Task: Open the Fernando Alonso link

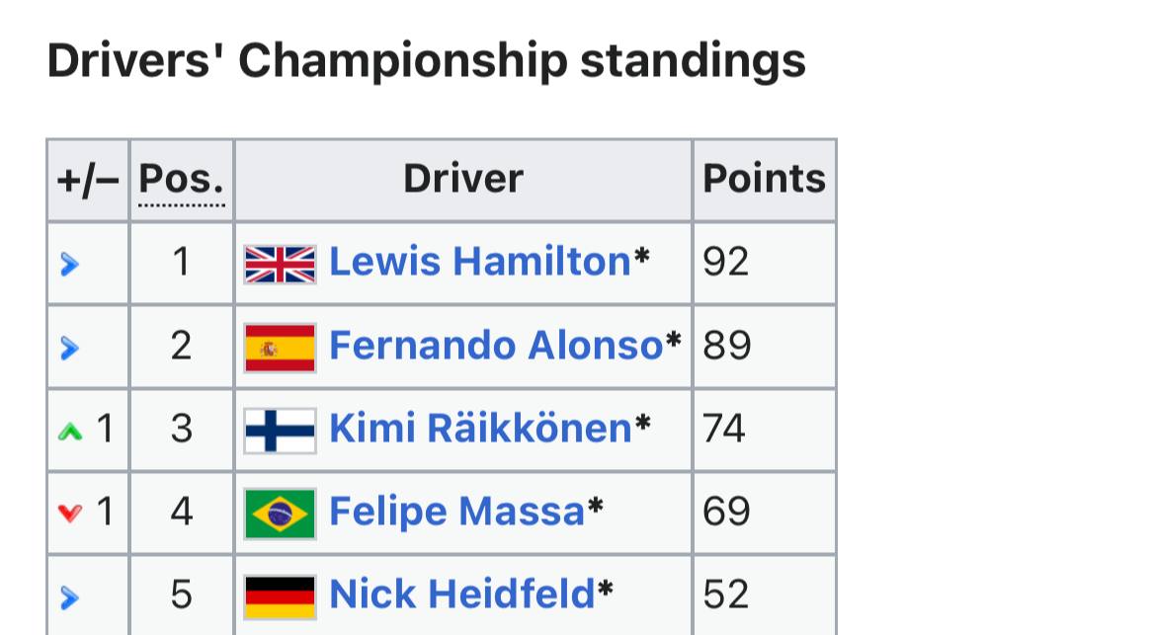Action: [x=495, y=346]
